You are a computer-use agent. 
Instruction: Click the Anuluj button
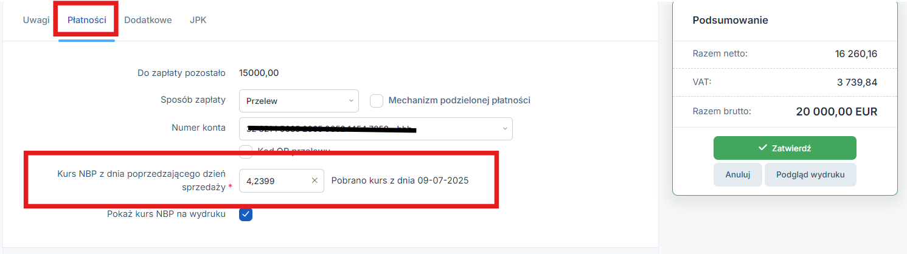tap(738, 174)
